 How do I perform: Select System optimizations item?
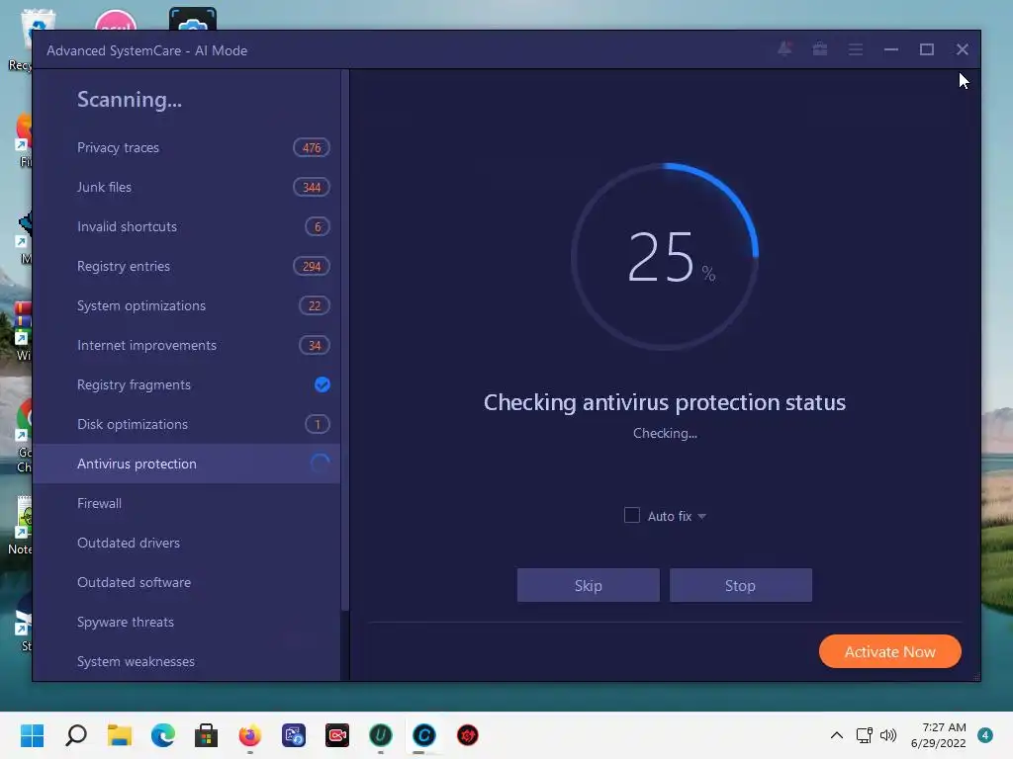point(186,306)
